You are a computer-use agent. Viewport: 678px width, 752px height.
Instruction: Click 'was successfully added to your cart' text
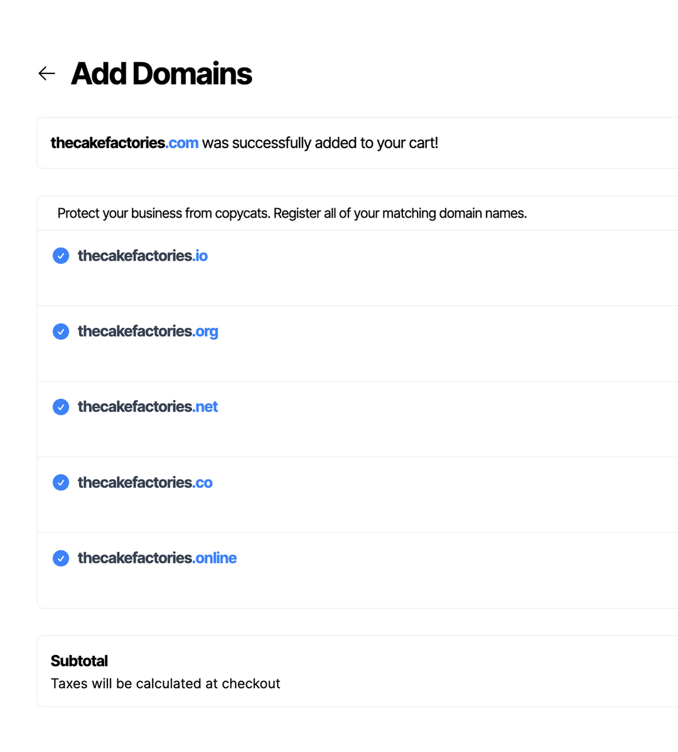(x=320, y=143)
